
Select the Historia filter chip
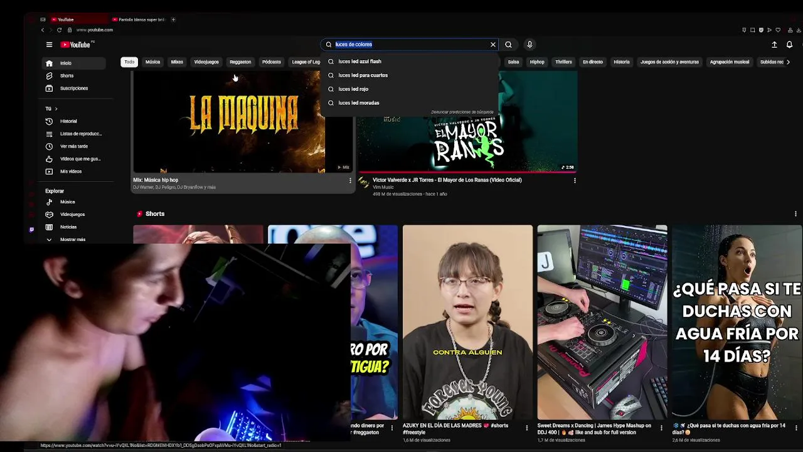622,62
